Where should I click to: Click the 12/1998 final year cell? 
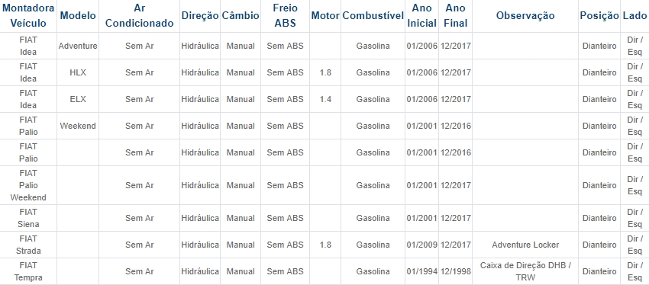455,271
